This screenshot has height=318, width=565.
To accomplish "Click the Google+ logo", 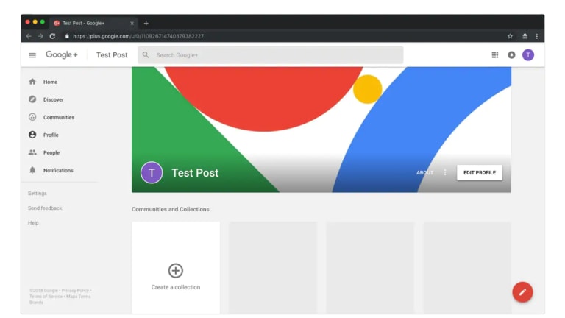I will click(62, 54).
